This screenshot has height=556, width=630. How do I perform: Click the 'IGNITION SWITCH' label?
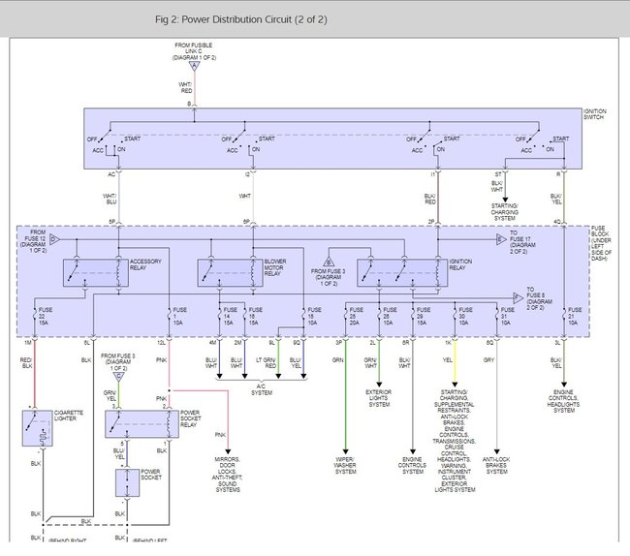click(x=595, y=114)
